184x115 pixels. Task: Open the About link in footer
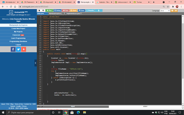[x=3, y=104]
